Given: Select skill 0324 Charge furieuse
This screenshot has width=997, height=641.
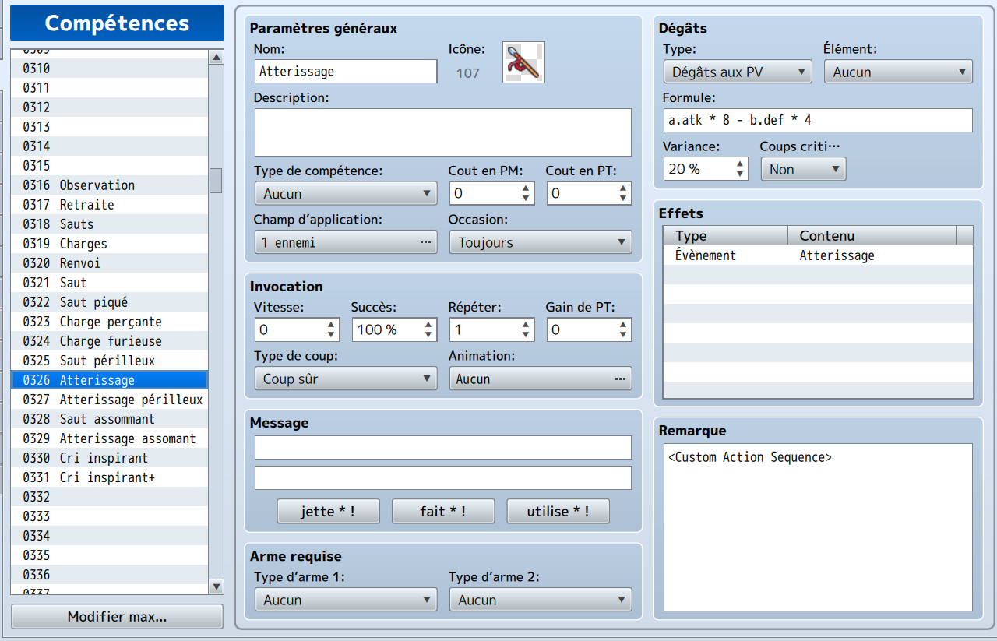Looking at the screenshot, I should [110, 341].
